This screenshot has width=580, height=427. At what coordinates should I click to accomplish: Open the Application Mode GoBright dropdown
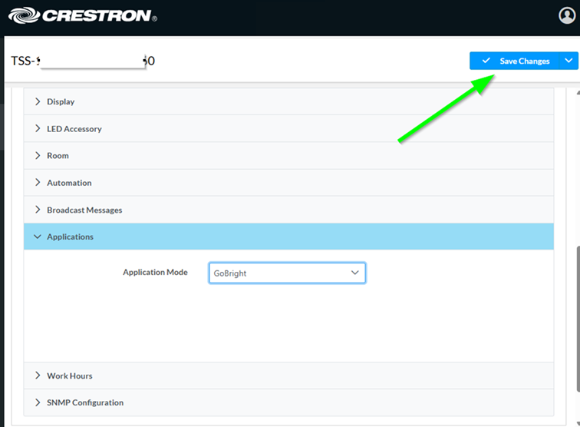[x=287, y=273]
